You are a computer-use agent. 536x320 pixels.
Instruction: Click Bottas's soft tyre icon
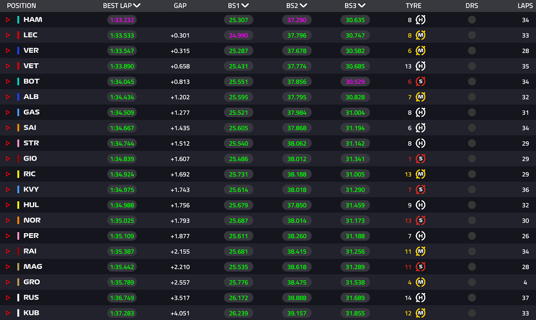[x=420, y=81]
